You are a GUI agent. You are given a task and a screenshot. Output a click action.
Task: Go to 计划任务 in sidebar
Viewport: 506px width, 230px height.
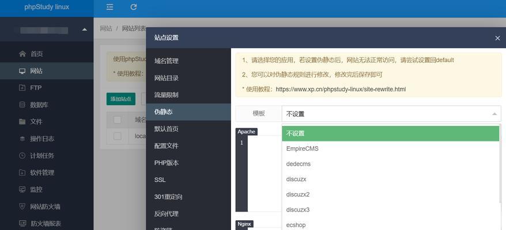[x=47, y=156]
